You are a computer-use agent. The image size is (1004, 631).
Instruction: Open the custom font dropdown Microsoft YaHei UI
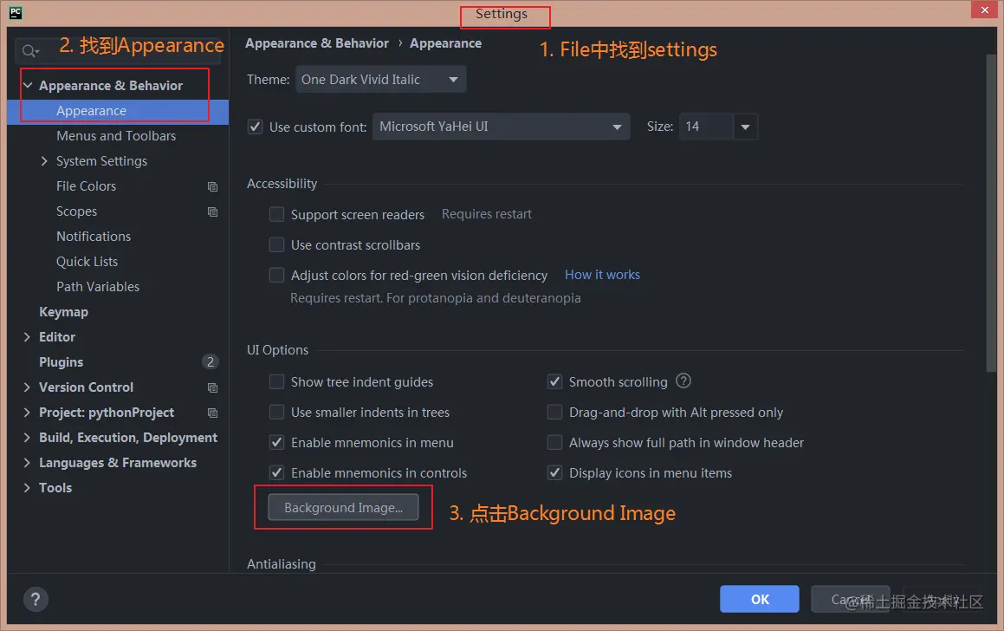[x=501, y=127]
